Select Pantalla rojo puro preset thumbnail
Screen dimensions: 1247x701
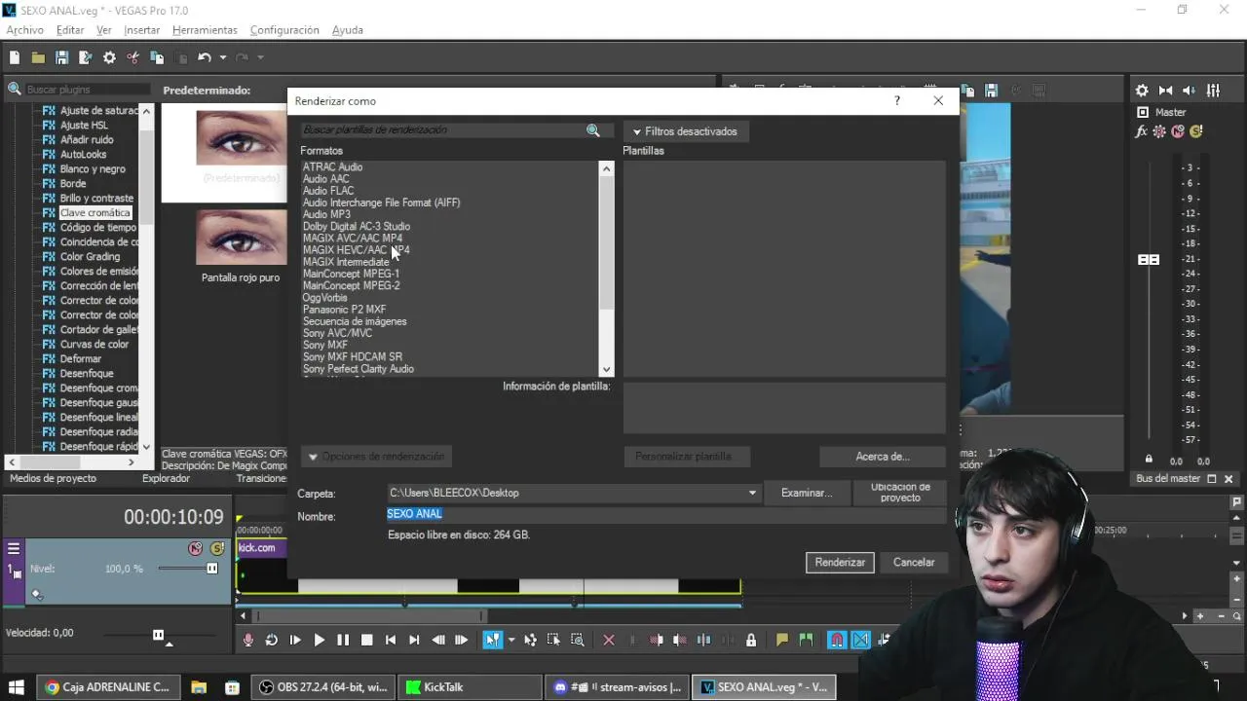[x=241, y=238]
